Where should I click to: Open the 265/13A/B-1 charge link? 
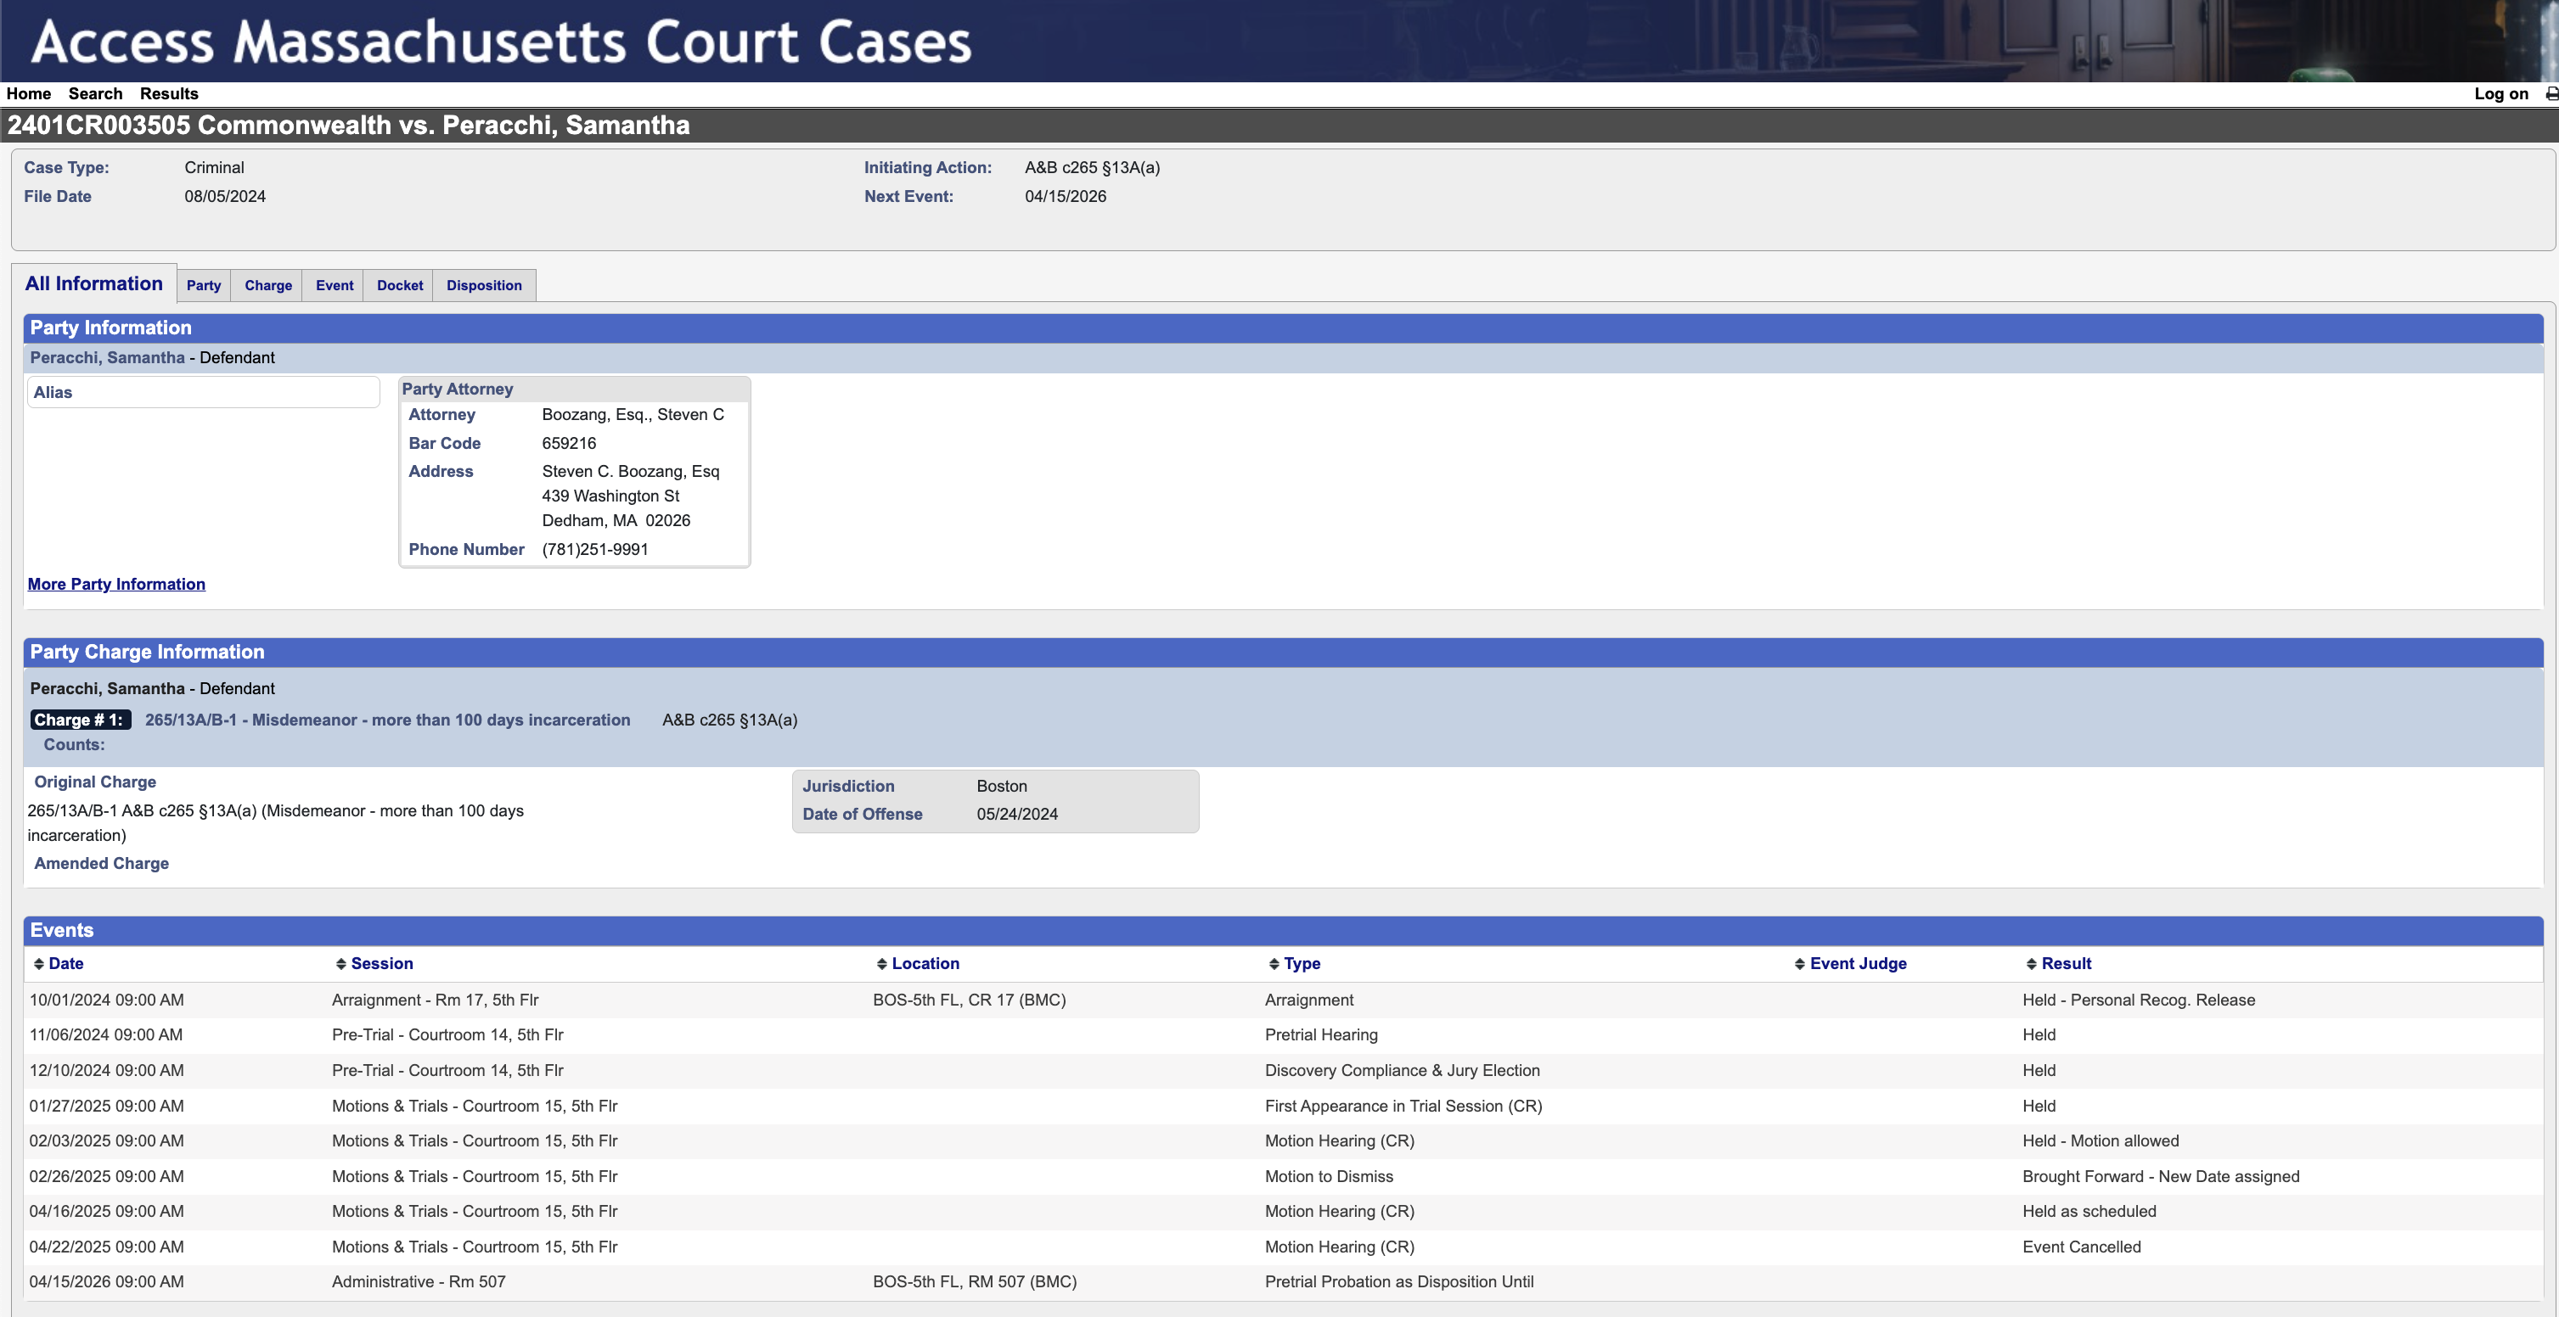387,719
